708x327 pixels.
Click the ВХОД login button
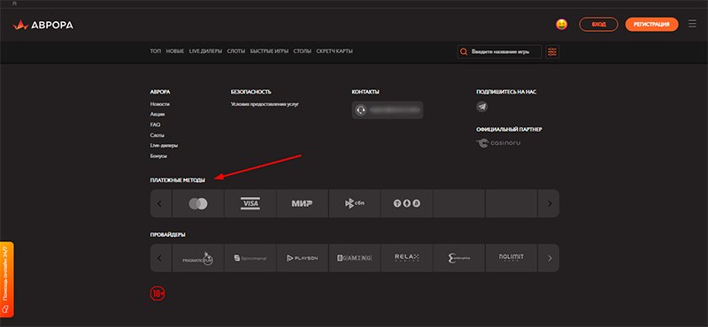[598, 25]
